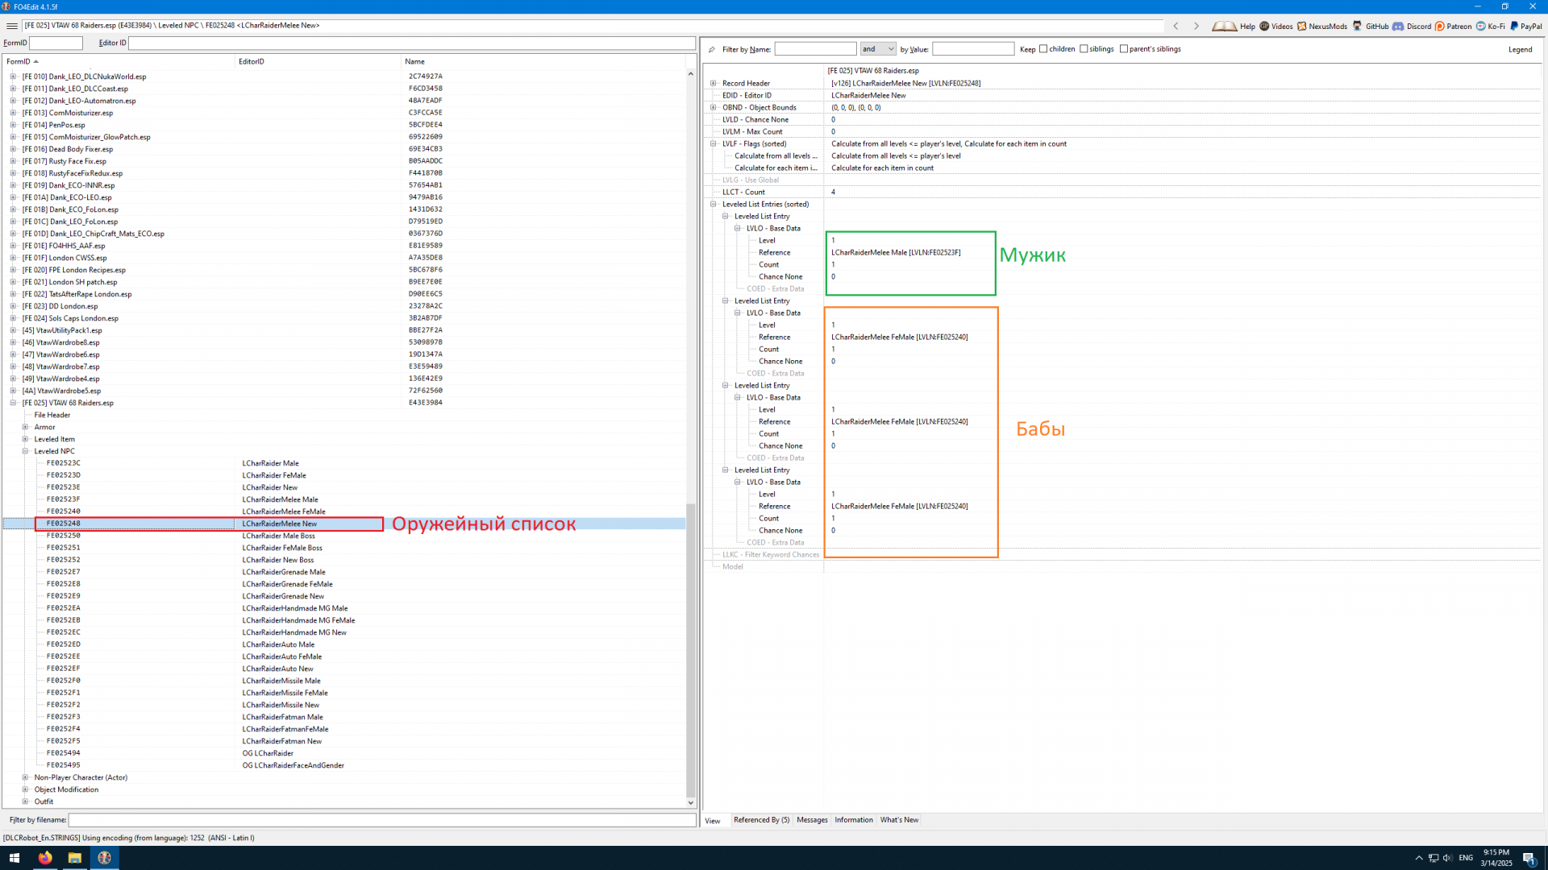Click the Filter by filename input field
1548x870 pixels.
pos(382,820)
